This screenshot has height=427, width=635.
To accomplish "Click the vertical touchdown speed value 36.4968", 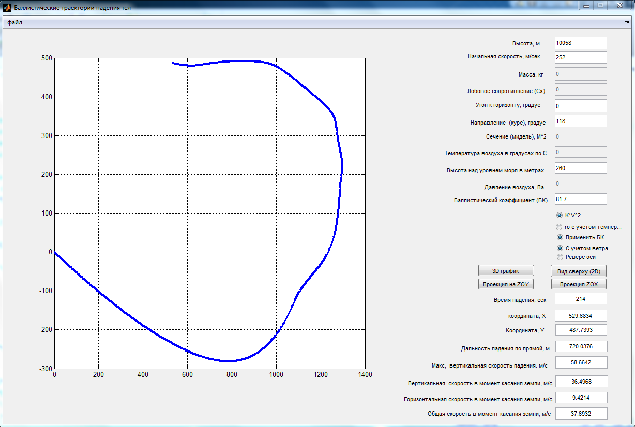I will click(x=581, y=382).
